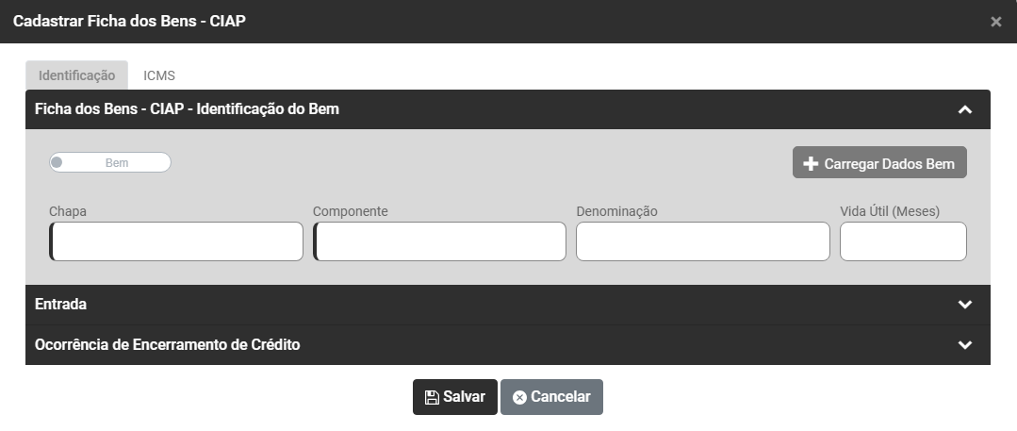Click the floppy disk icon on Salvar
The height and width of the screenshot is (431, 1017).
(x=432, y=398)
